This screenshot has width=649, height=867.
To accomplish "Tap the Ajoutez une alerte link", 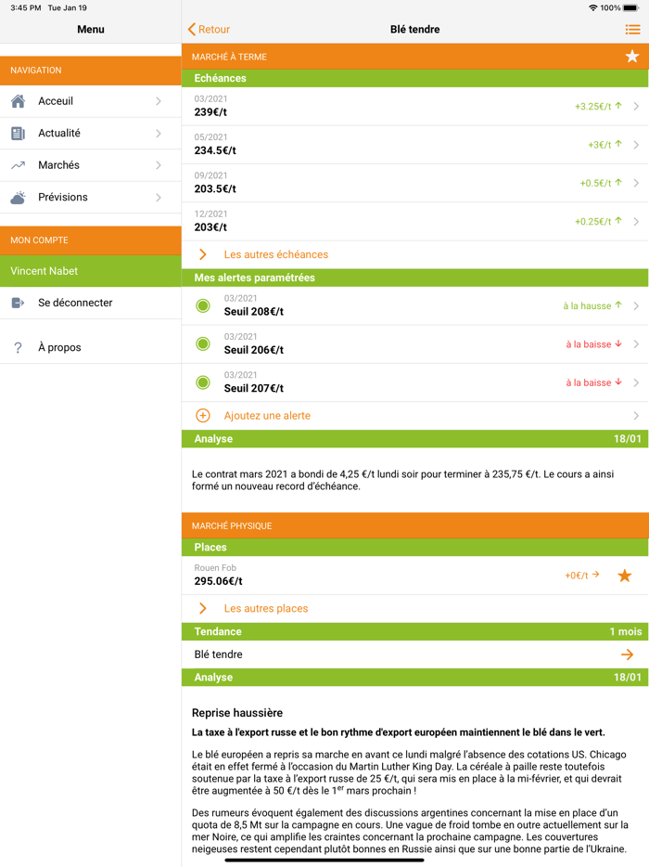I will 267,416.
